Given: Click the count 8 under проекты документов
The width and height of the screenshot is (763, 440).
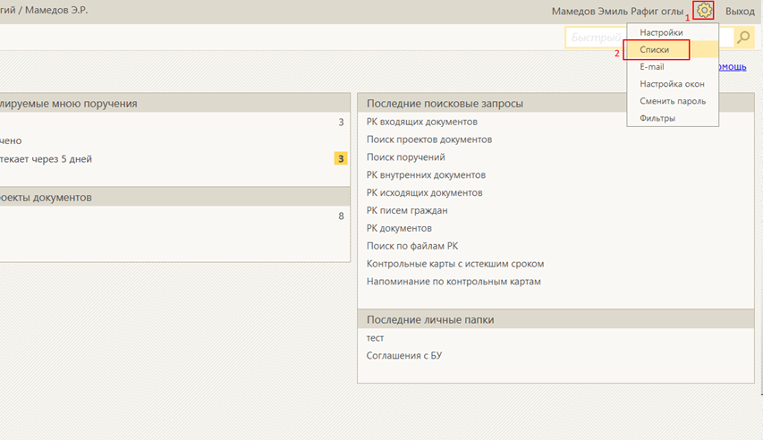Looking at the screenshot, I should [x=341, y=216].
